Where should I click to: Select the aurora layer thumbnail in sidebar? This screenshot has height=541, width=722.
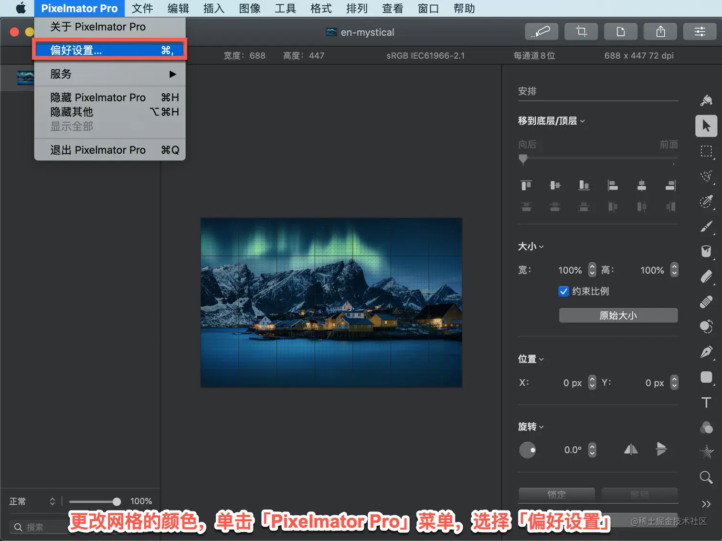(25, 77)
